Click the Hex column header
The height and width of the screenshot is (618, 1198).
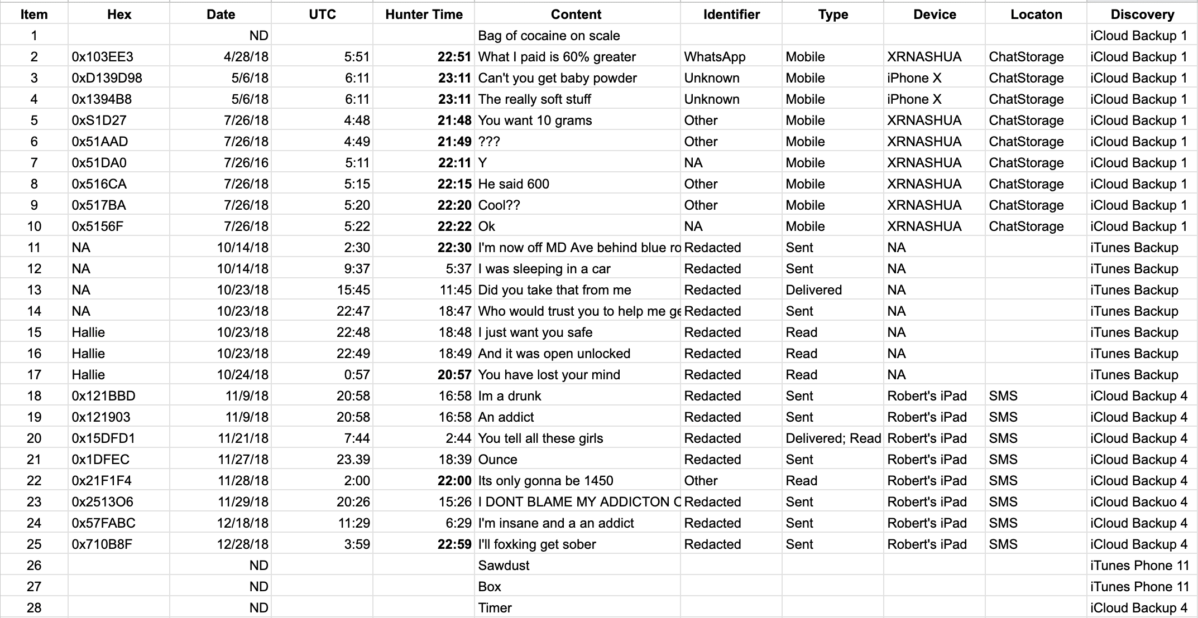click(x=119, y=15)
